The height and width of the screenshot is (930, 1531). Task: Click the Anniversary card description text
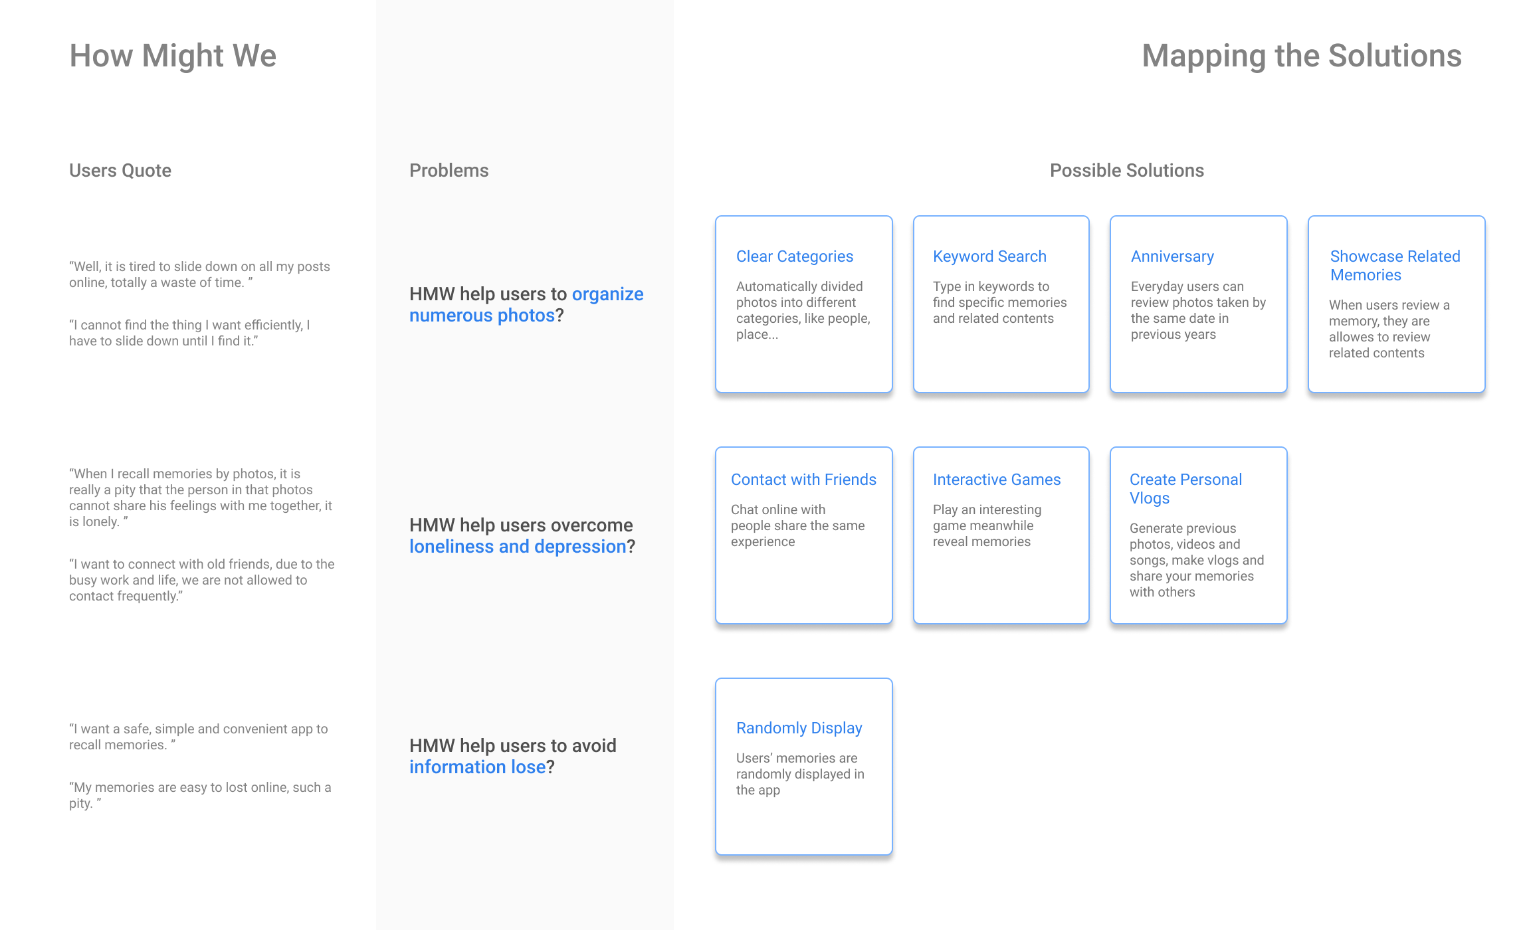[1197, 310]
